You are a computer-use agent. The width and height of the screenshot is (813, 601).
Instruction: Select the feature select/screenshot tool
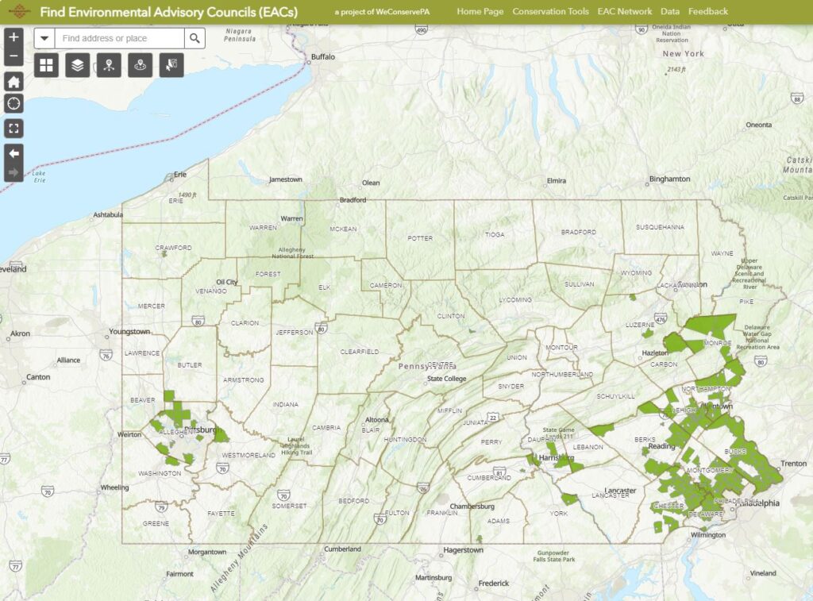pos(171,65)
